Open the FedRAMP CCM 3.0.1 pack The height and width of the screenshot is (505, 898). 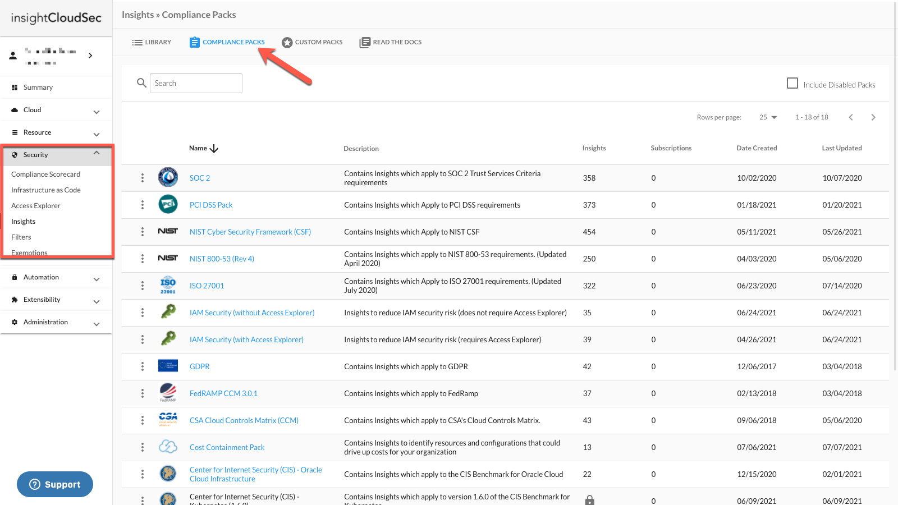point(223,393)
